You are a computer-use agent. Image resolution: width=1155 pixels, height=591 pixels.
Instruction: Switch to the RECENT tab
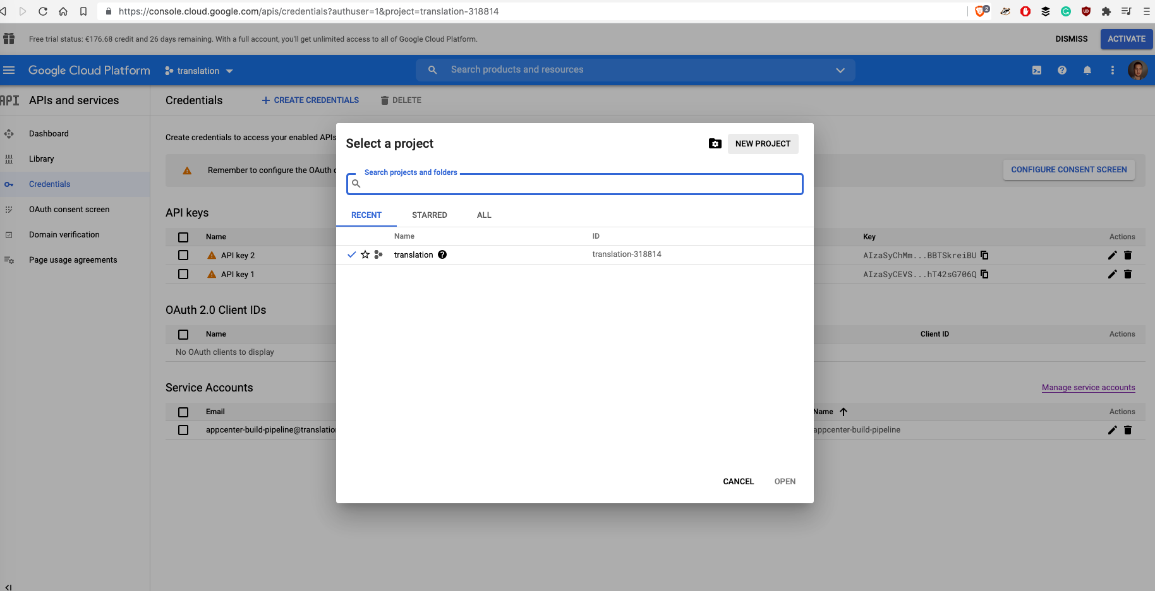click(x=366, y=215)
